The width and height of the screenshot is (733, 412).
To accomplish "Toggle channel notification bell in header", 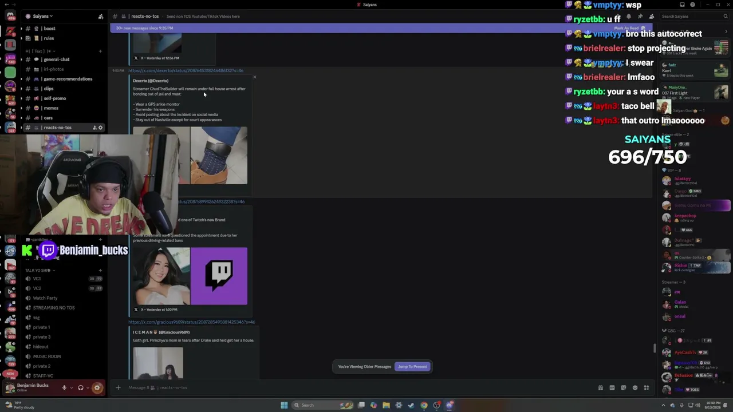I will point(629,16).
